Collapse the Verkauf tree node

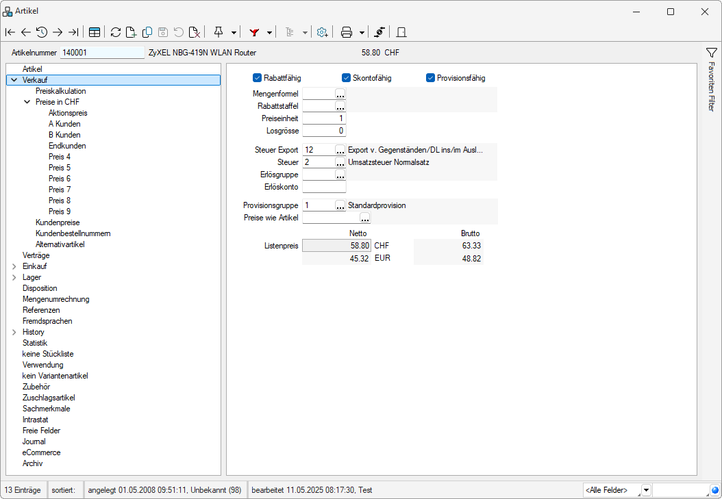pyautogui.click(x=14, y=80)
